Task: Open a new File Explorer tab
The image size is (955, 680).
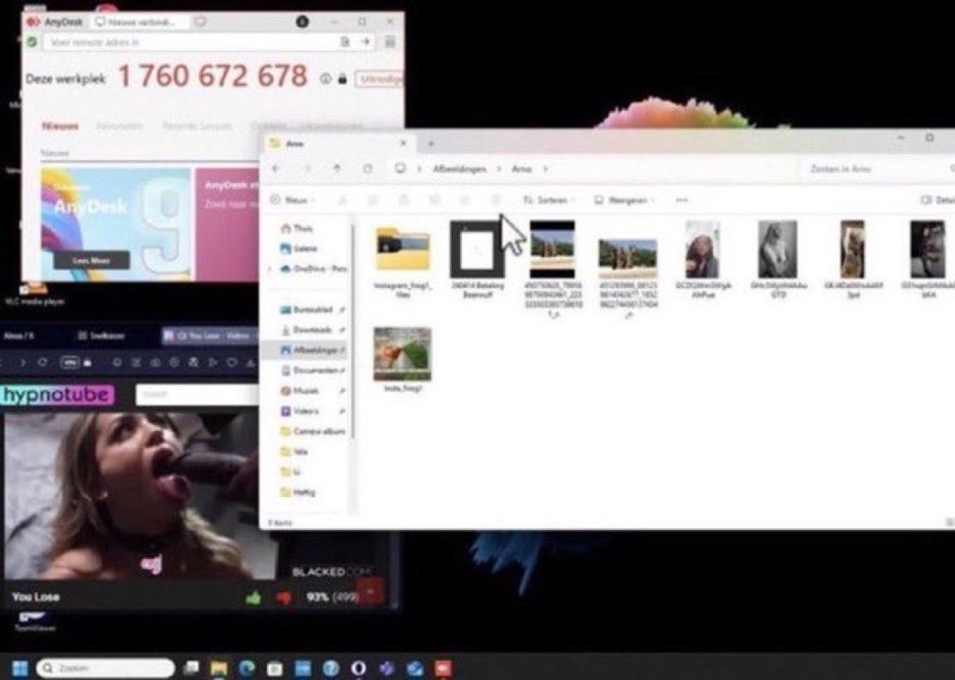Action: [430, 143]
